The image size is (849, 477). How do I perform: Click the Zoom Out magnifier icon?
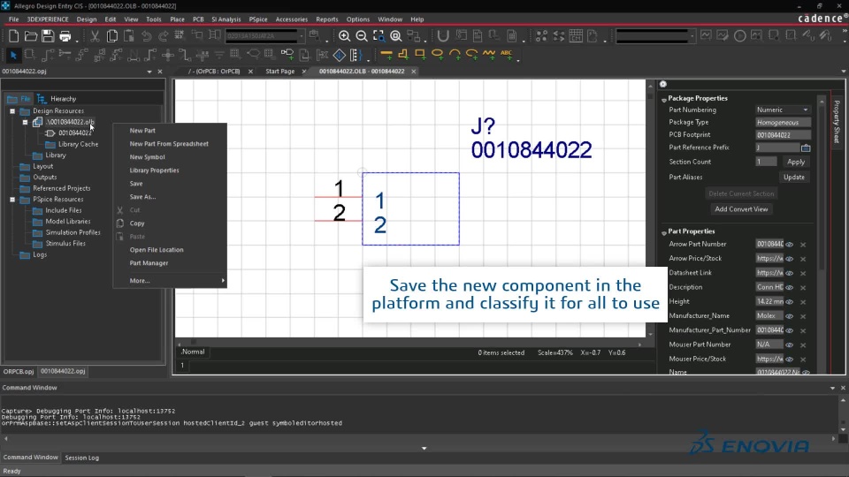click(x=362, y=36)
